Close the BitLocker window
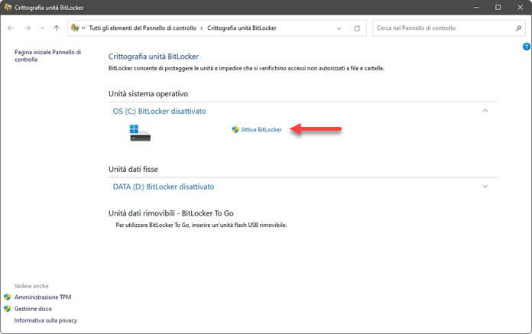The height and width of the screenshot is (334, 532). pos(520,7)
